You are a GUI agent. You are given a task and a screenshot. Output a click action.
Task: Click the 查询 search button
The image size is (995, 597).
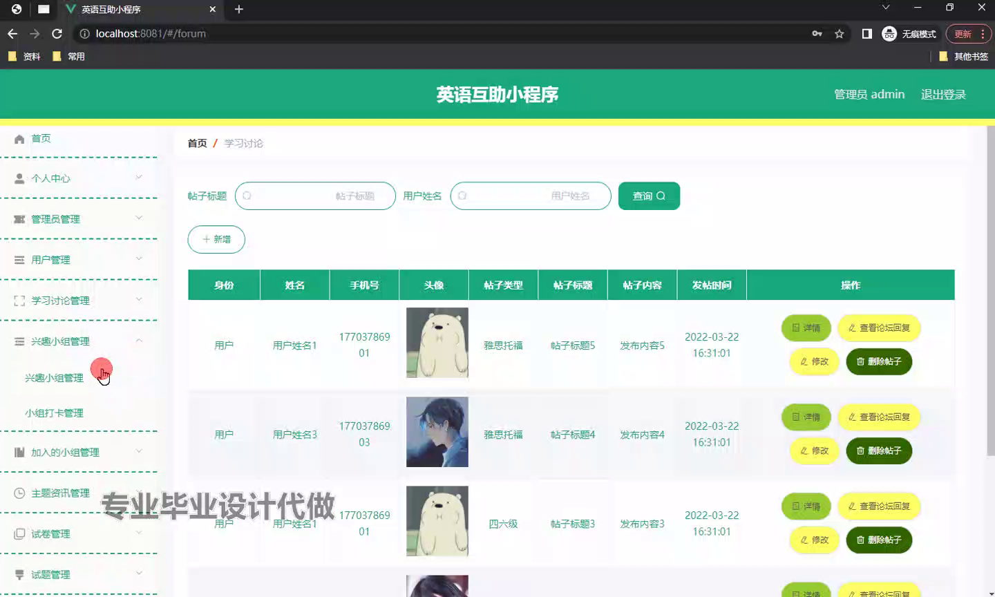(x=649, y=196)
